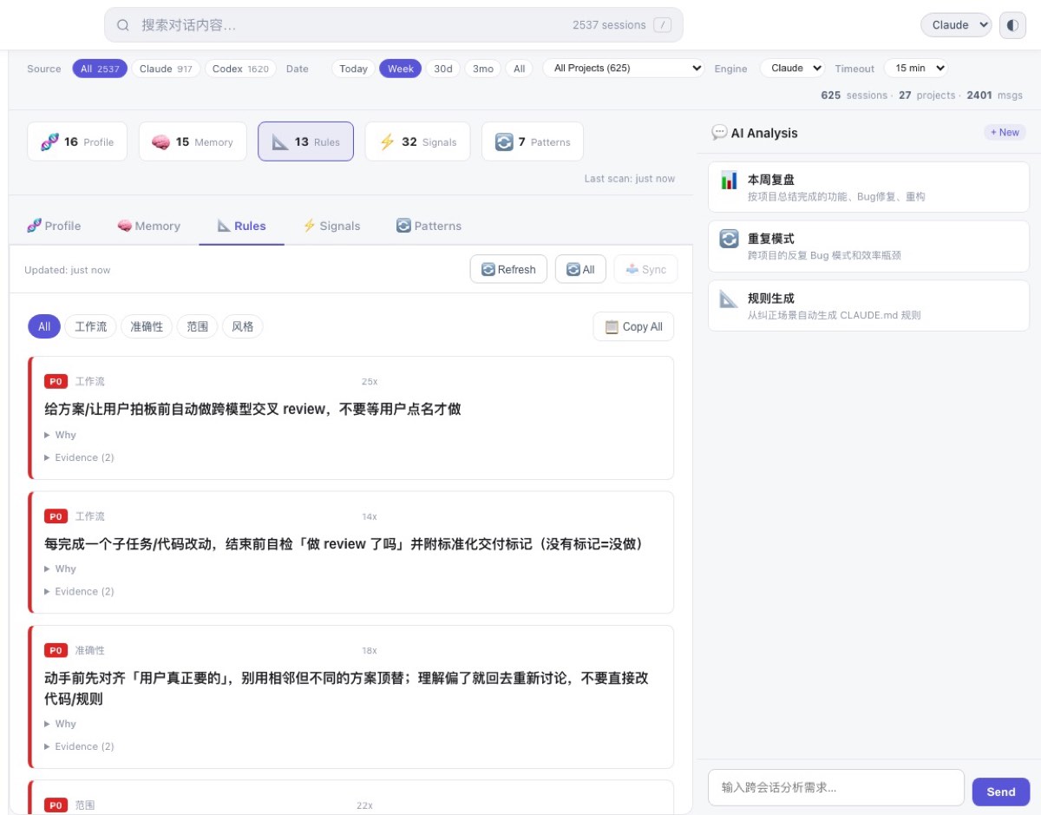The width and height of the screenshot is (1041, 815).
Task: Set date filter to All
Action: tap(519, 69)
